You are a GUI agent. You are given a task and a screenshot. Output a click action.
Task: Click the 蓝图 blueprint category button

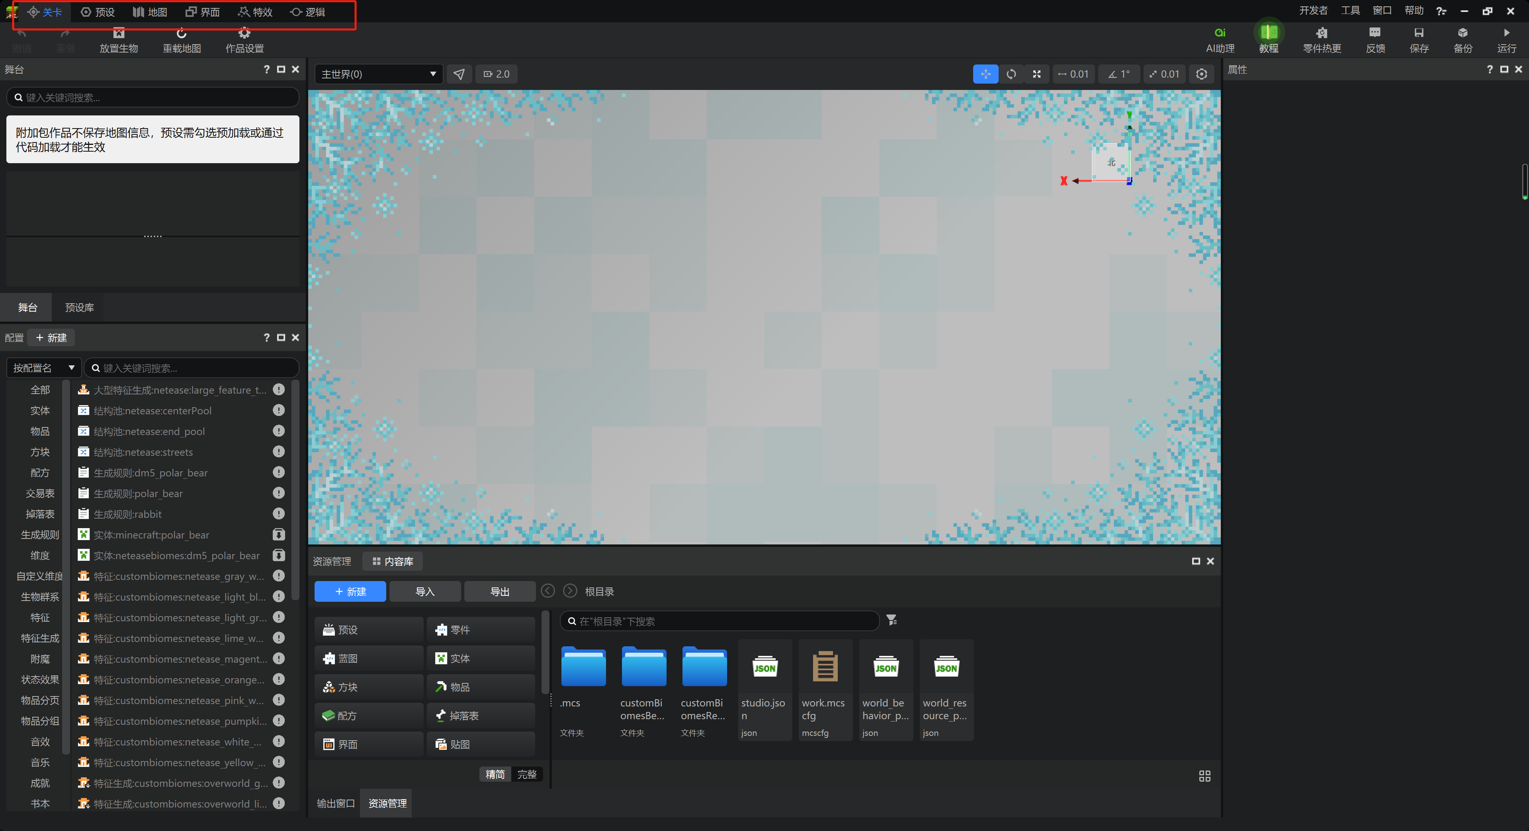click(x=369, y=658)
